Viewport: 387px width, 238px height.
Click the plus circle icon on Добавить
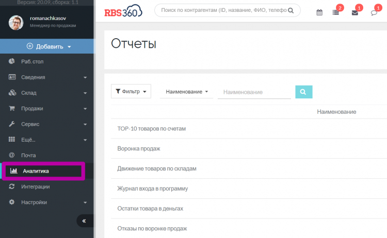[x=30, y=46]
